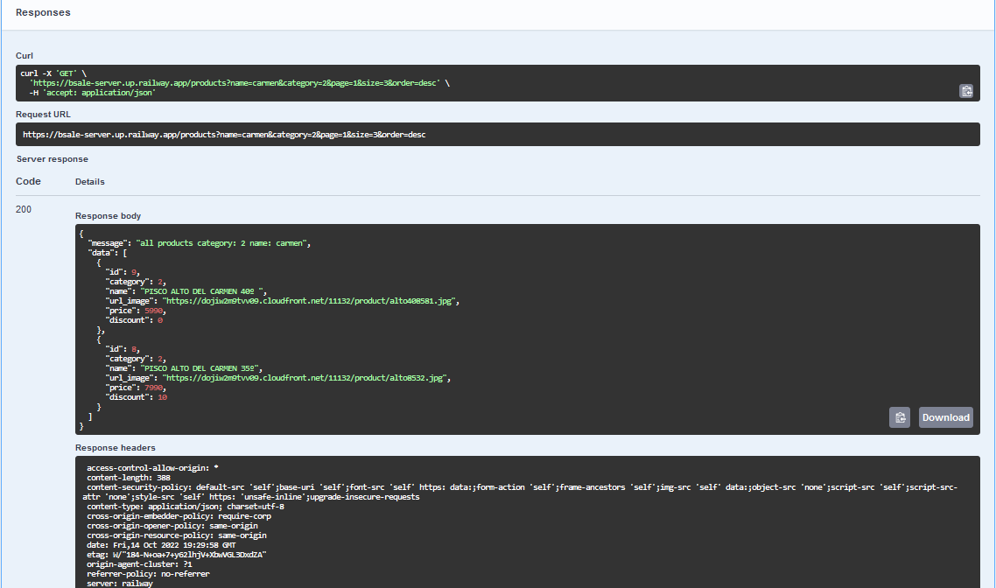Click the 'Code' column header
996x588 pixels.
(28, 182)
